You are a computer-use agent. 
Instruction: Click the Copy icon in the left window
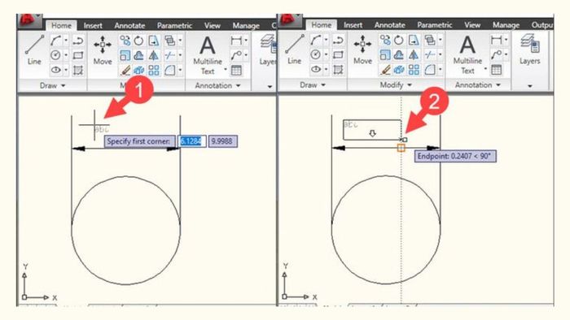point(125,41)
